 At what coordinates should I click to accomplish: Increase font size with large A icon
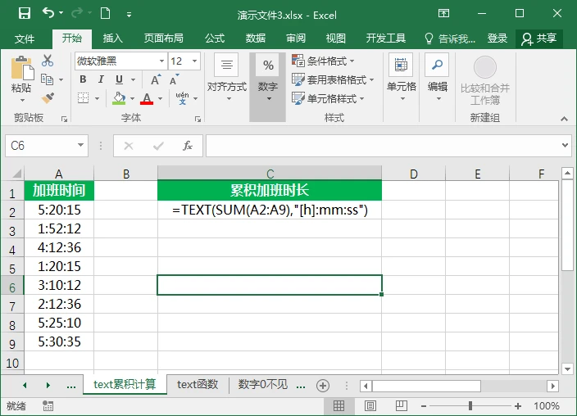156,79
